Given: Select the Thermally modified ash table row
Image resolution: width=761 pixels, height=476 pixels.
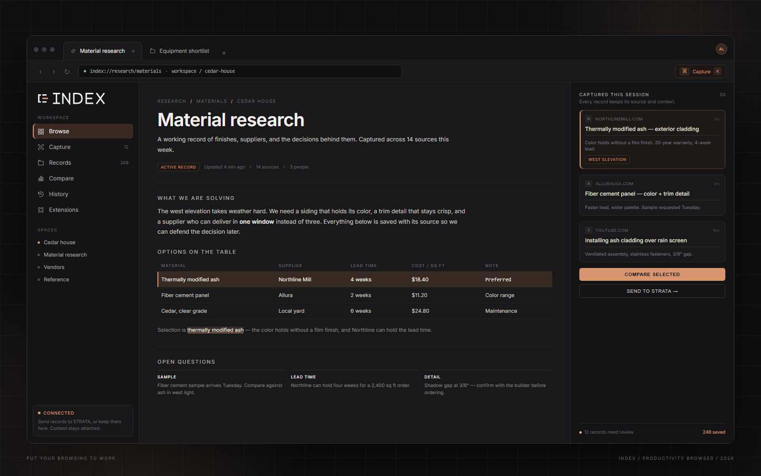Looking at the screenshot, I should pos(355,279).
